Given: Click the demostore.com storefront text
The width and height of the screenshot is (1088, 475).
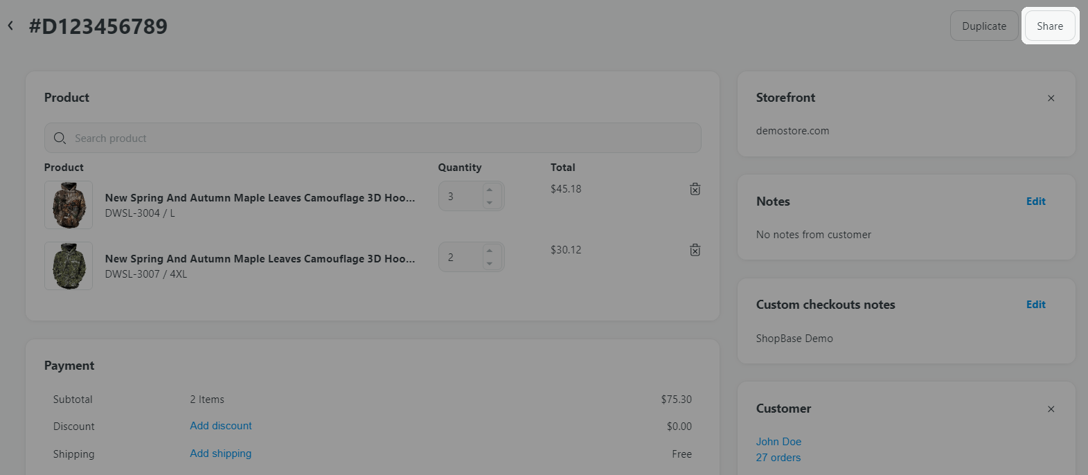Looking at the screenshot, I should pyautogui.click(x=792, y=131).
